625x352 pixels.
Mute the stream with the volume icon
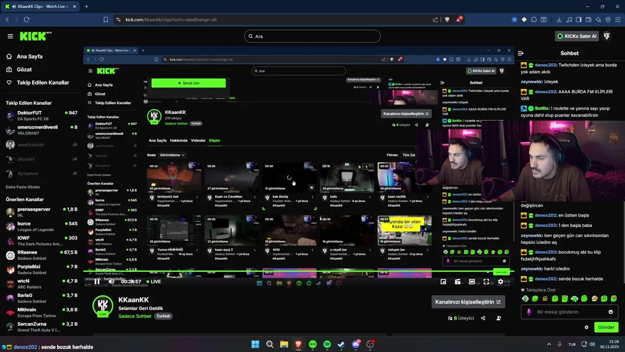111,282
